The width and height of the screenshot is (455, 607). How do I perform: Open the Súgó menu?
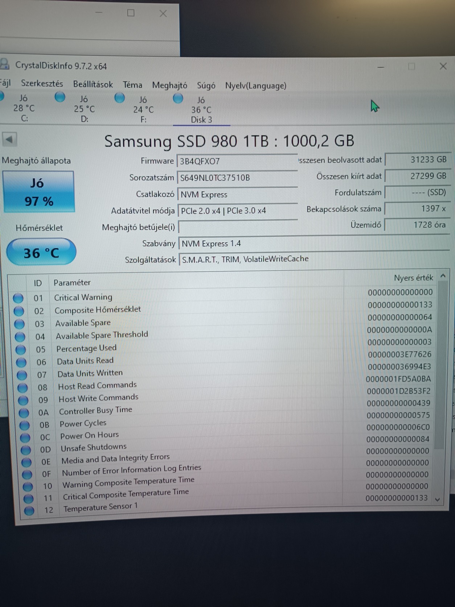(206, 86)
